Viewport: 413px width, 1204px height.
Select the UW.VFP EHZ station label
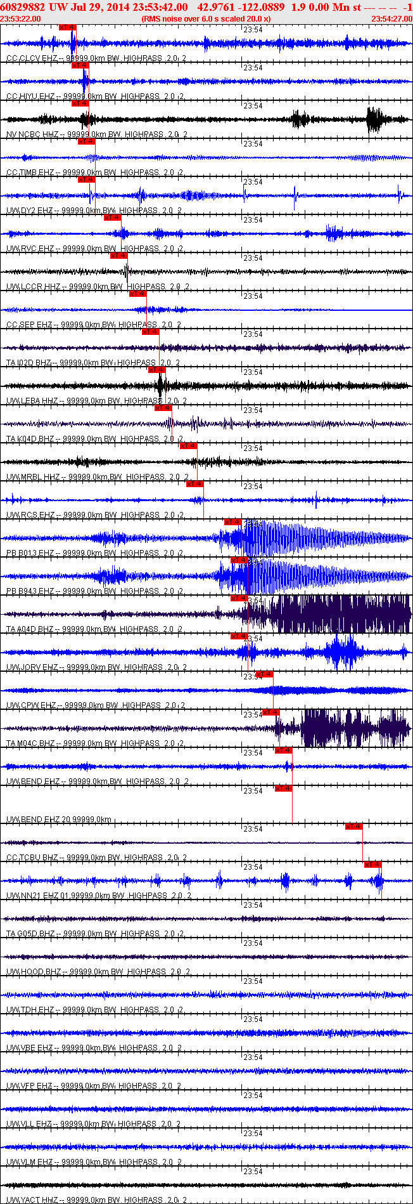pos(94,1086)
